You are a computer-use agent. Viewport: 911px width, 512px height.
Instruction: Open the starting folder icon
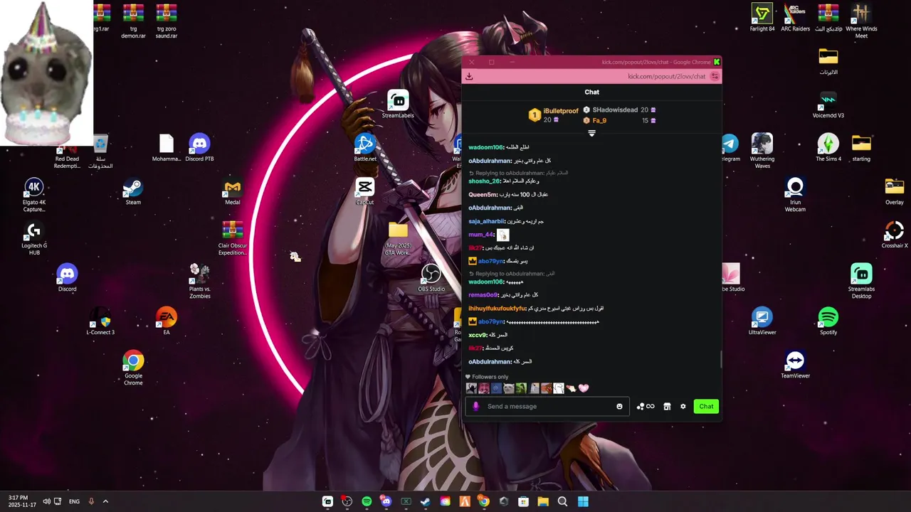[x=861, y=149]
